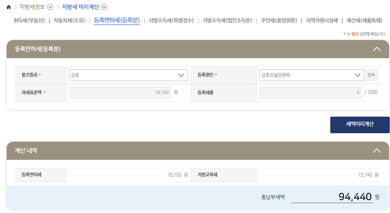Image resolution: width=390 pixels, height=213 pixels.
Task: Switch to 취득세(부동산) tab
Action: click(29, 20)
